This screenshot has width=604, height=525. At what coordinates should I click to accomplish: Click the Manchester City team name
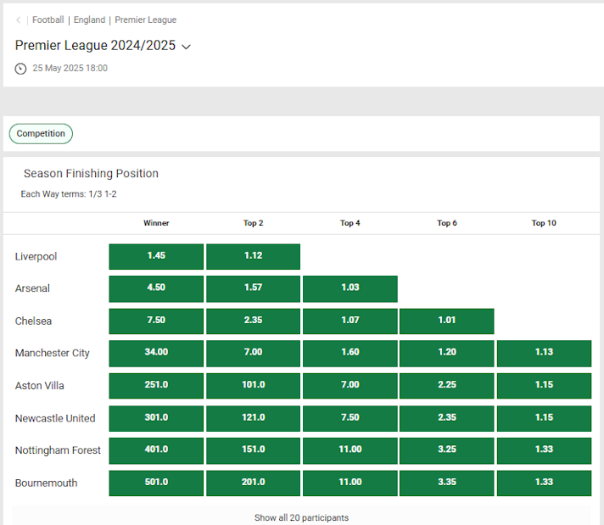click(52, 353)
